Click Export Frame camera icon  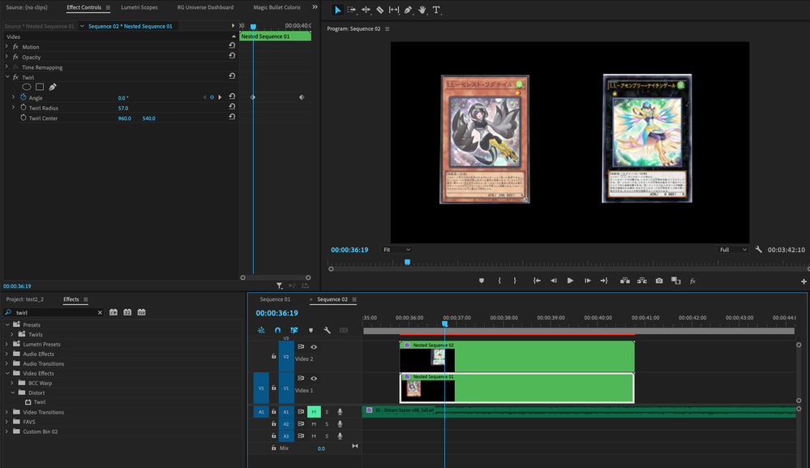pos(658,281)
